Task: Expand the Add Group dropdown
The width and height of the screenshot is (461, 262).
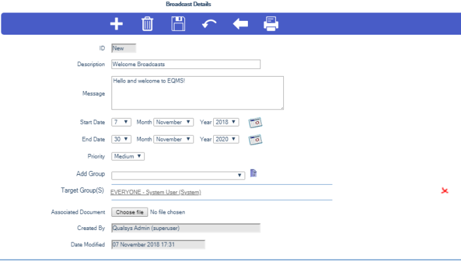Action: point(178,176)
